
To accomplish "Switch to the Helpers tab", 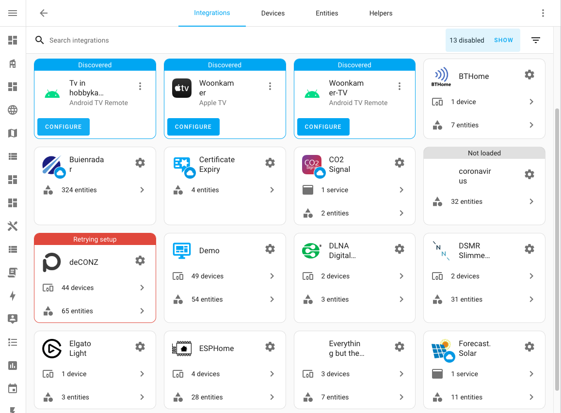I will (381, 13).
